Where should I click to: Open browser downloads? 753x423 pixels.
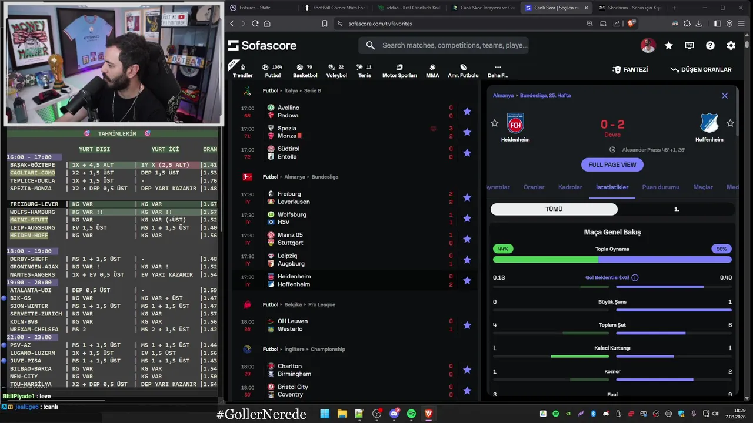point(699,23)
